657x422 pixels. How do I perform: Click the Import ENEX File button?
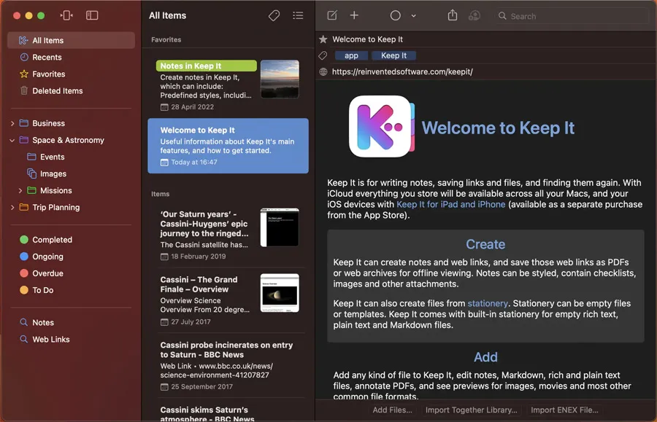(x=564, y=410)
